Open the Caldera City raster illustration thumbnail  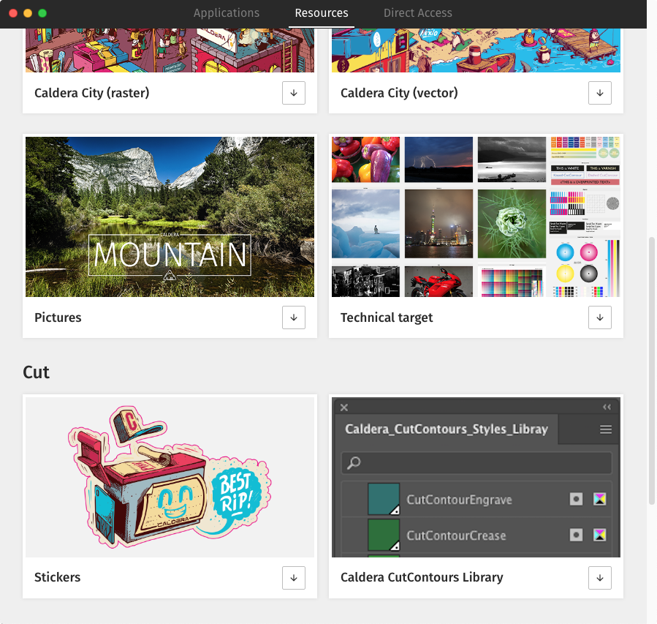(x=170, y=50)
